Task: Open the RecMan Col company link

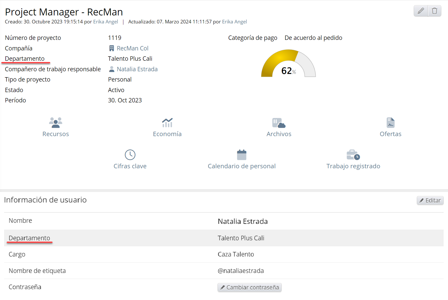Action: pyautogui.click(x=133, y=48)
